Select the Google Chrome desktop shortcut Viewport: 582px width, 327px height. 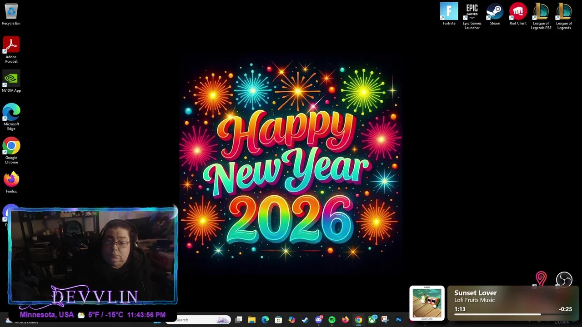pyautogui.click(x=11, y=151)
